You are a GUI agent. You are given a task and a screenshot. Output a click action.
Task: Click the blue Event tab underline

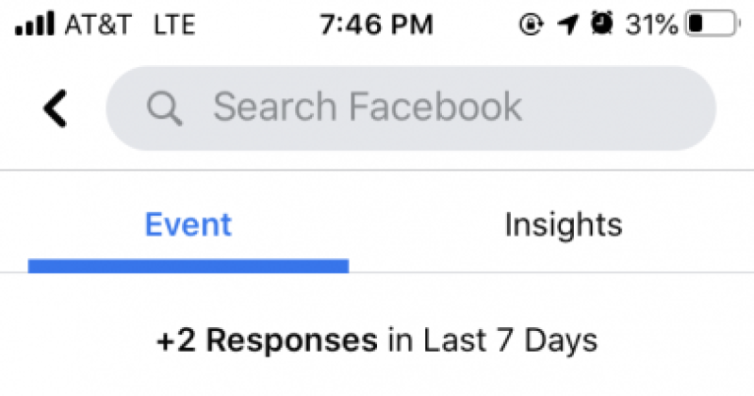(x=188, y=266)
